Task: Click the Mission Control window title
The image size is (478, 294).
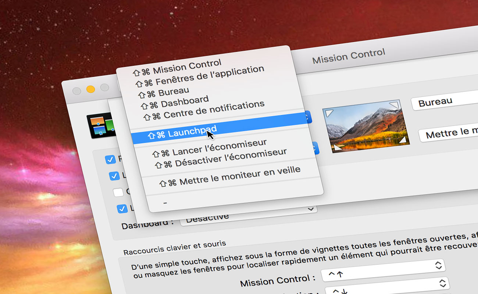Action: [349, 56]
